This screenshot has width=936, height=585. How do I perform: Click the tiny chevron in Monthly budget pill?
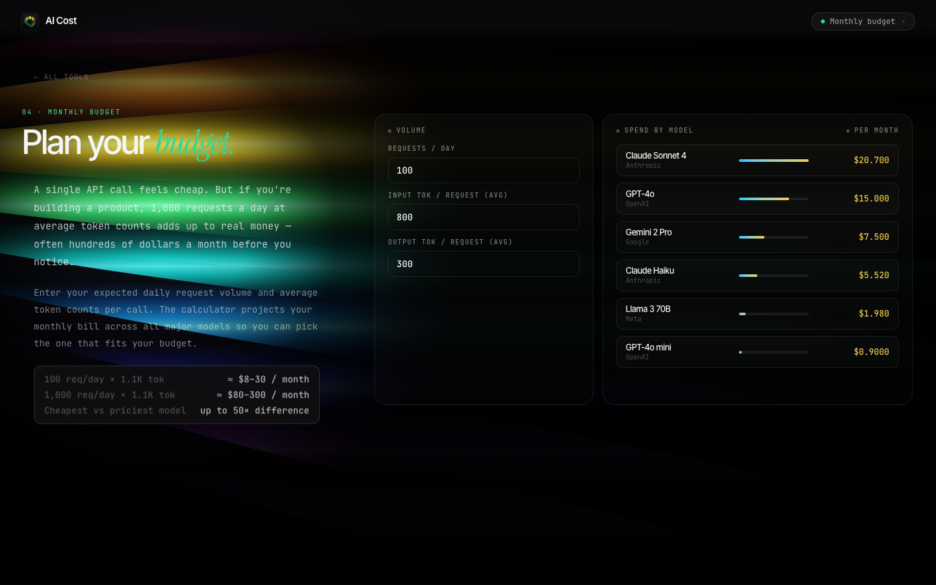pos(904,21)
